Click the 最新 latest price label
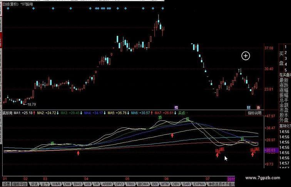Screen dimensions: 291x187 (x=284, y=81)
